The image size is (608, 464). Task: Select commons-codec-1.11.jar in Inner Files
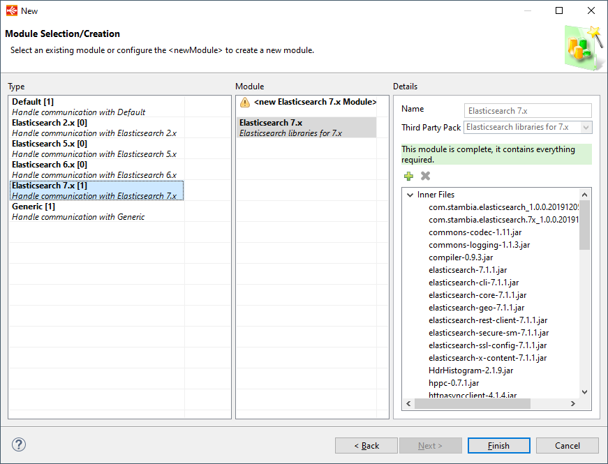pyautogui.click(x=475, y=232)
